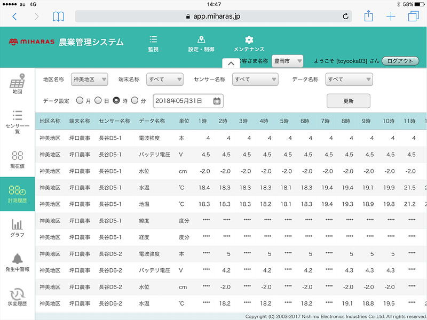
Task: Open 現在値 current values in sidebar
Action: [18, 159]
